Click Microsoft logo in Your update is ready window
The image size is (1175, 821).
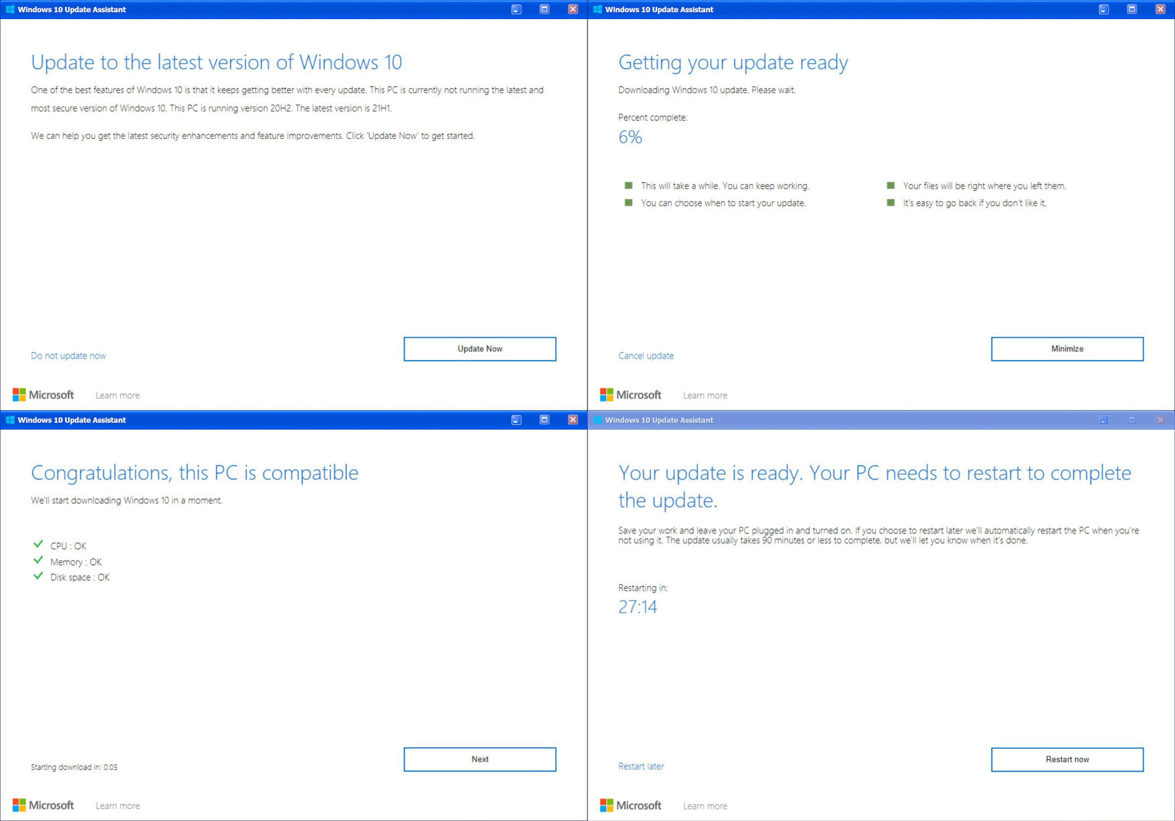(631, 805)
